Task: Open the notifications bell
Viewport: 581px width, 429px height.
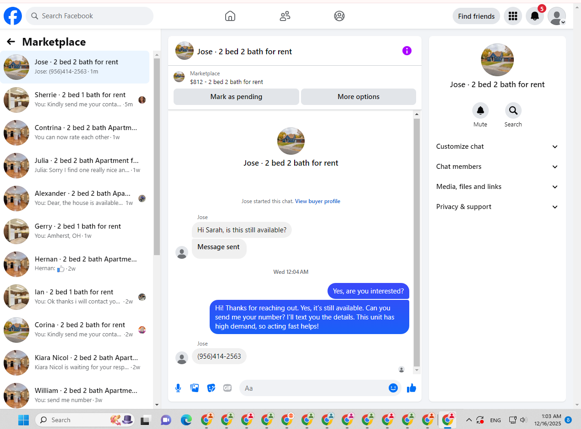Action: click(x=535, y=16)
